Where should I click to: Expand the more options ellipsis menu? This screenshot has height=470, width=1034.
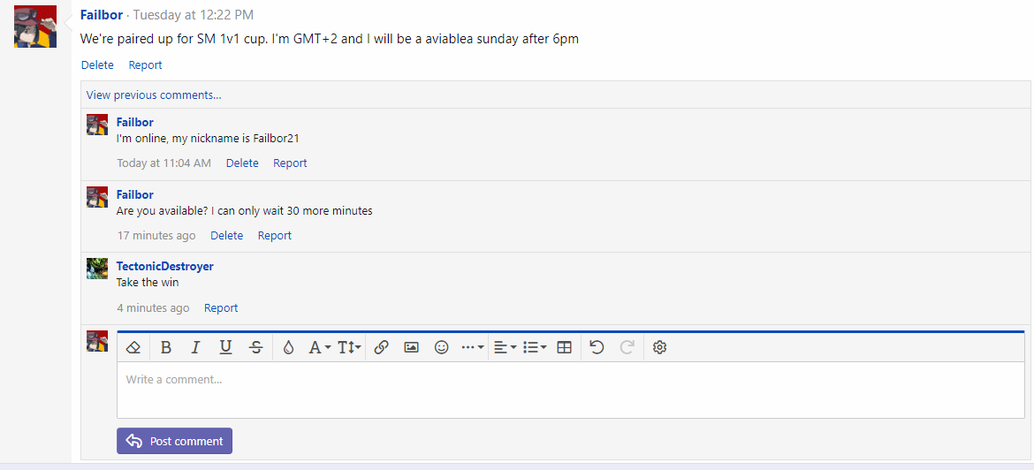pos(473,347)
